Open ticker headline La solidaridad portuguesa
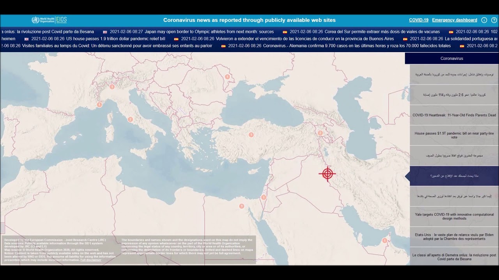 tap(471, 39)
